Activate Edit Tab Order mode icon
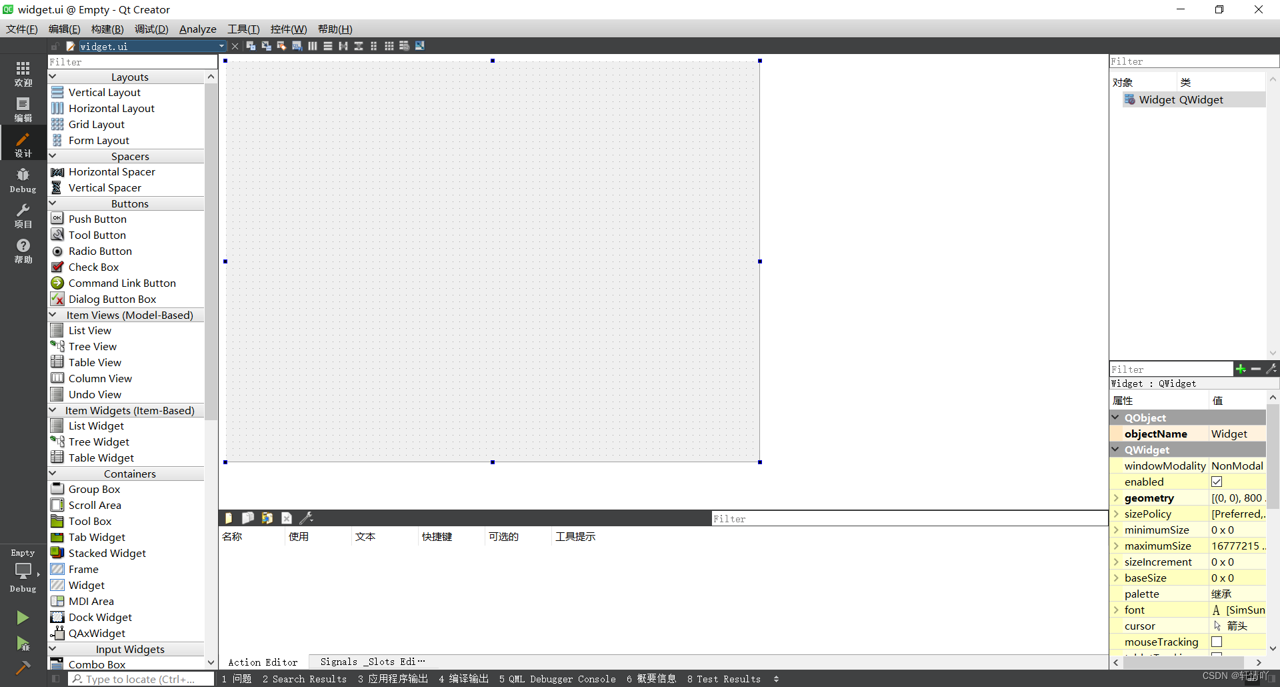 [x=297, y=46]
